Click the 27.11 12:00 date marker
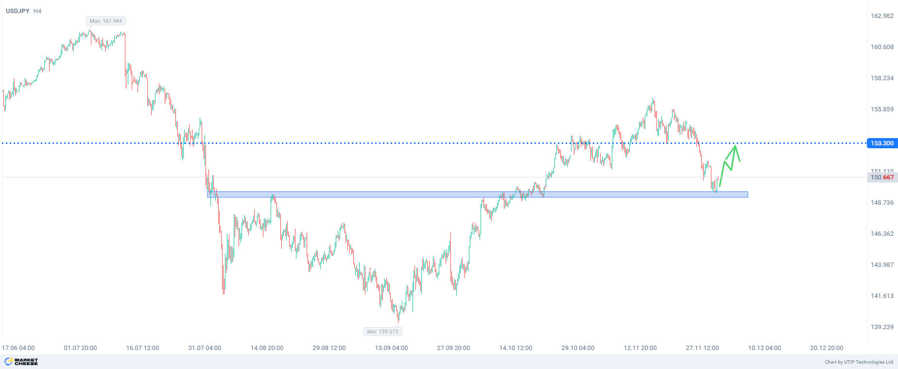Viewport: 898px width, 369px height. click(x=702, y=348)
